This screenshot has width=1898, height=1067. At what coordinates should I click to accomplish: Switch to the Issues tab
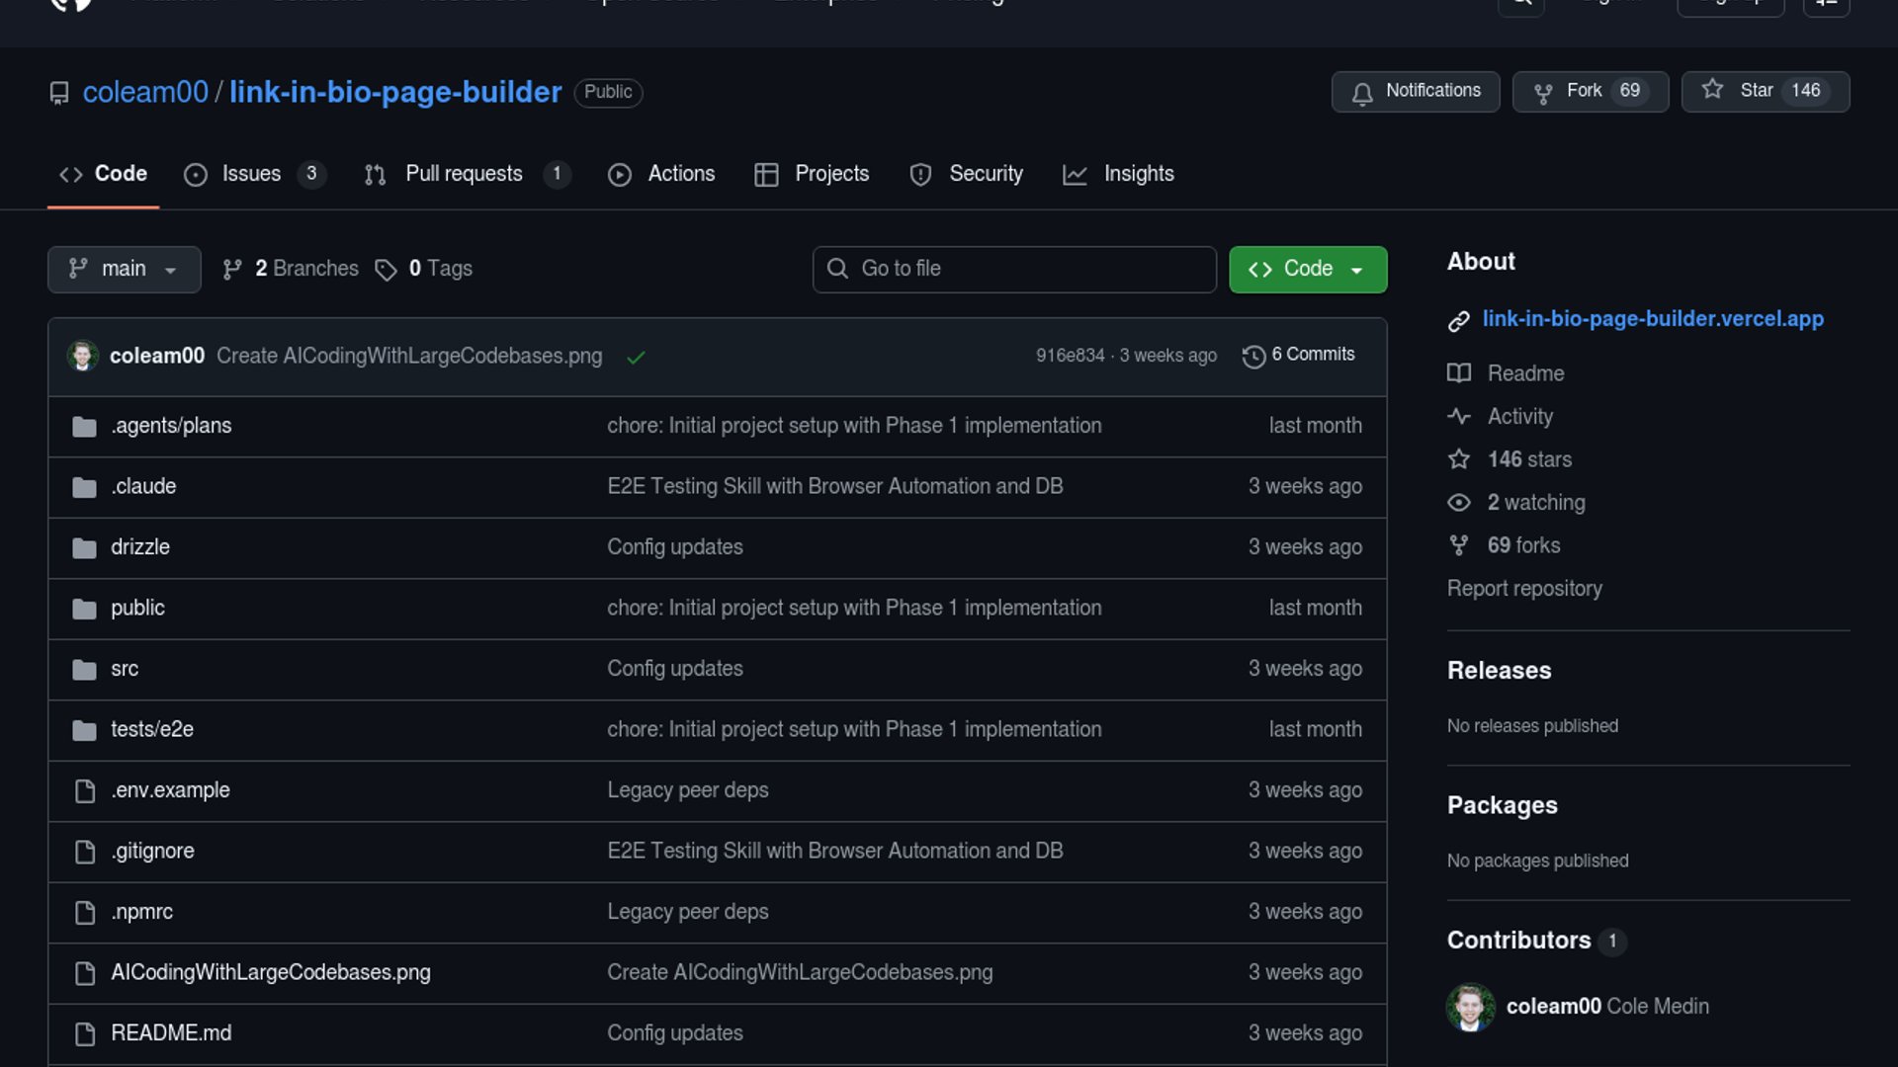tap(251, 174)
